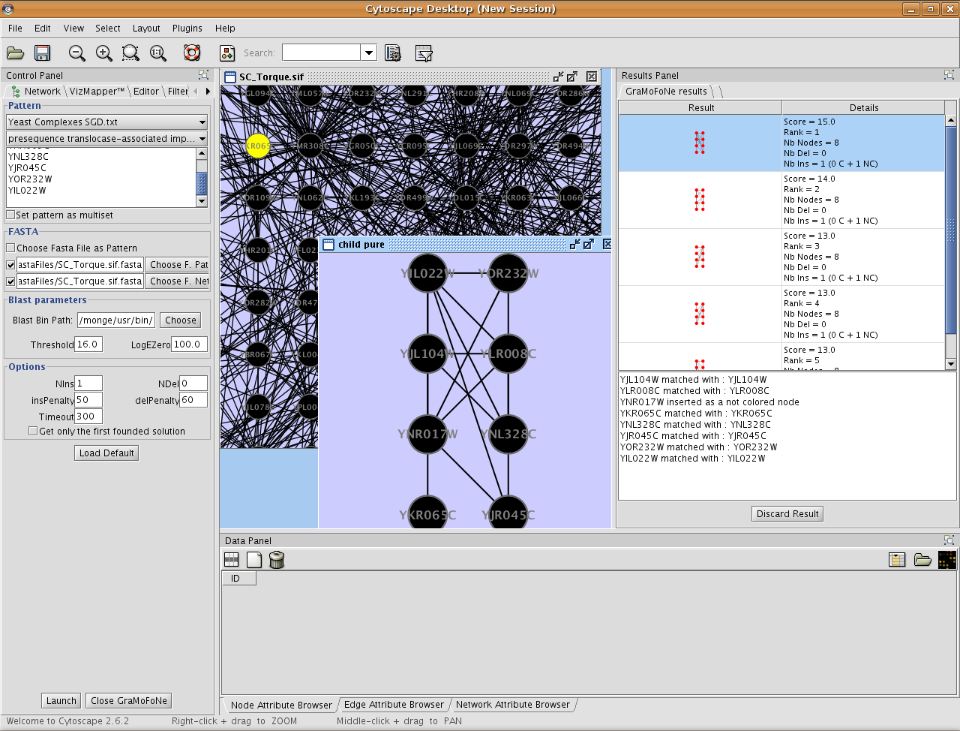Uncheck the pattern fasta file checkbox
960x731 pixels.
10,265
